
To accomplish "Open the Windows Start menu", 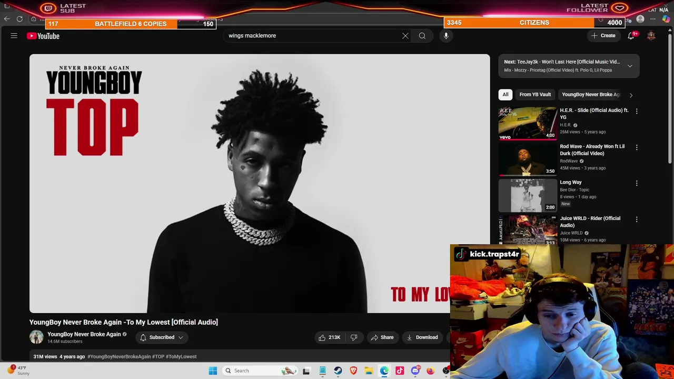I will pos(213,371).
